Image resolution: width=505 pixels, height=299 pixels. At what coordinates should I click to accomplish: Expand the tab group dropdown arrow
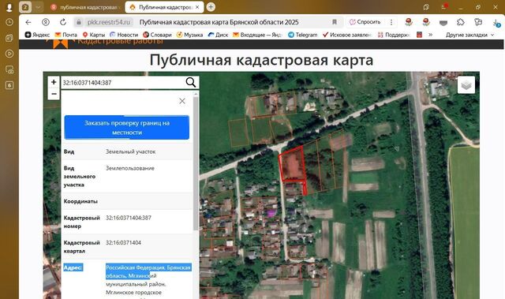[38, 7]
